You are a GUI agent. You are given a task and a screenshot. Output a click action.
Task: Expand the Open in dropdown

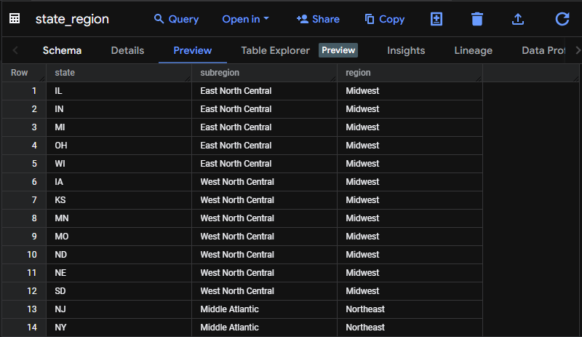click(245, 19)
